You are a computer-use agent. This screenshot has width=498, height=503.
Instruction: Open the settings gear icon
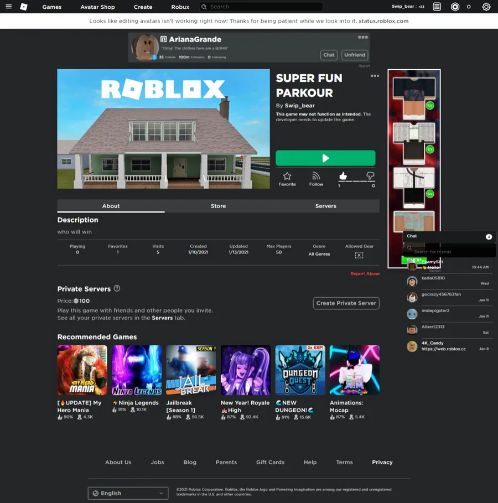click(486, 7)
